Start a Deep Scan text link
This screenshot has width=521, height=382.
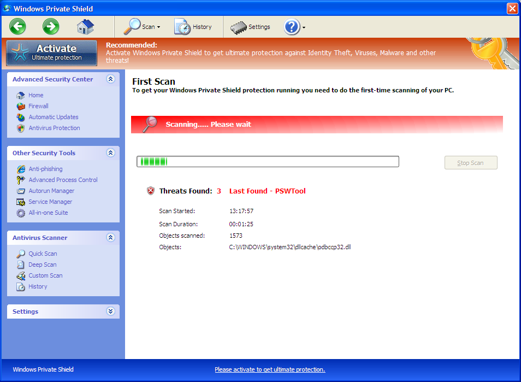[x=42, y=265]
